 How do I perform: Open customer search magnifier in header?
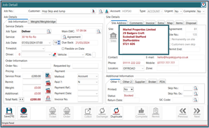coord(101,11)
